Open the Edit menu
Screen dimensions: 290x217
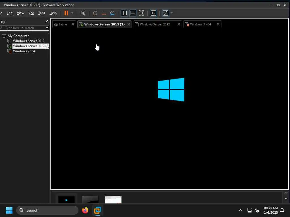pos(9,13)
